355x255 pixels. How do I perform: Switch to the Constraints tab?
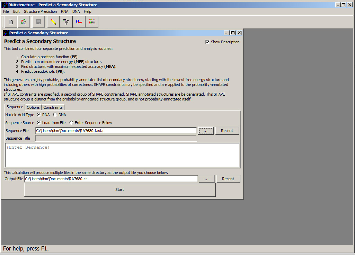pos(53,107)
